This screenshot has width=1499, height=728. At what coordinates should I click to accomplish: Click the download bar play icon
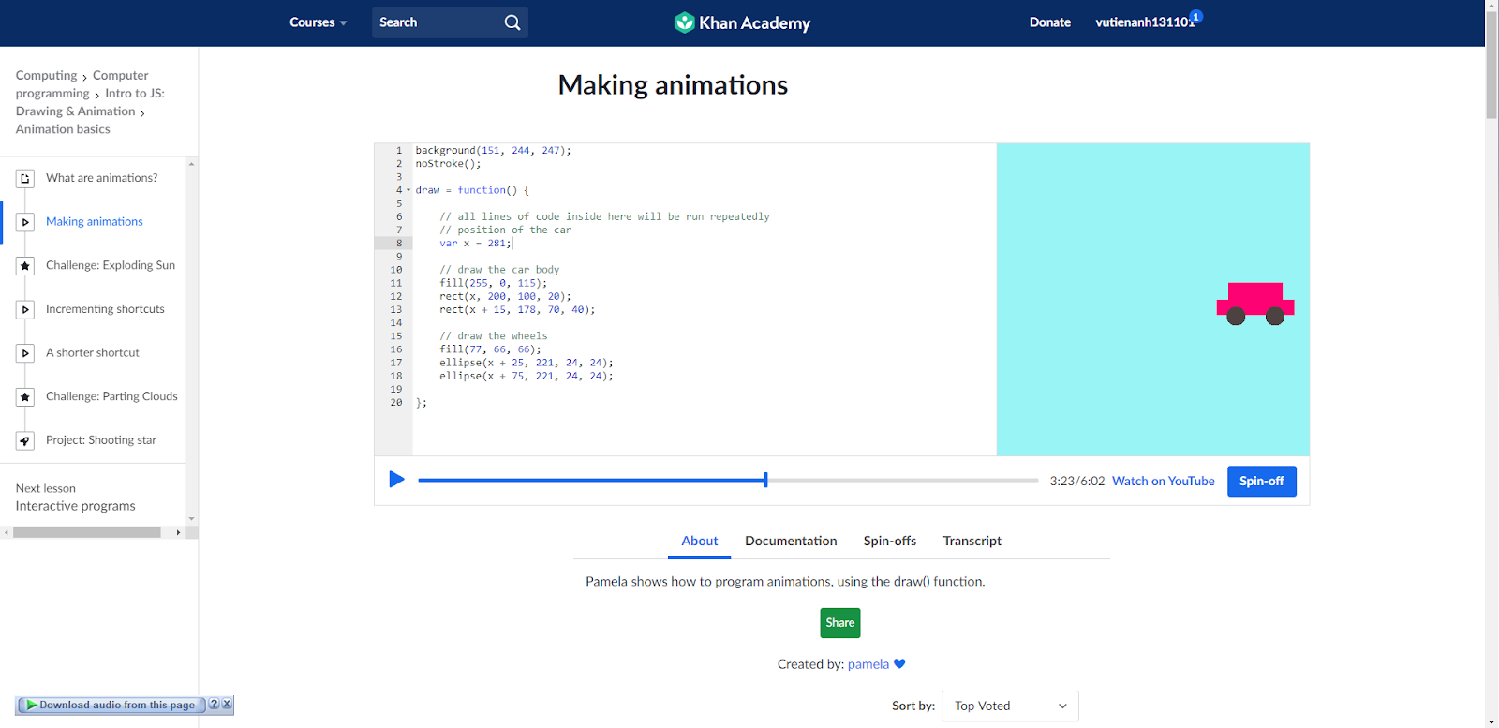coord(31,705)
